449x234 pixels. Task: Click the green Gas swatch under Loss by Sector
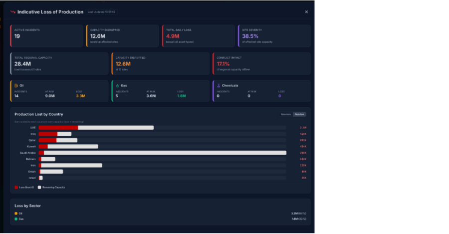point(16,219)
